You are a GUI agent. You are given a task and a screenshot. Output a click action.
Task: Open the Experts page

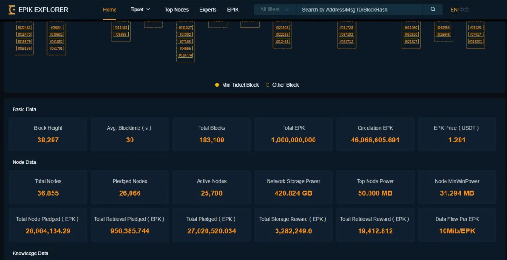tap(208, 10)
